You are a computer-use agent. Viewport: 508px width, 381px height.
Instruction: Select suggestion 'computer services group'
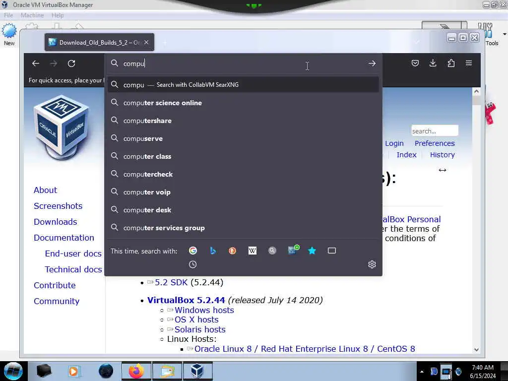tap(243, 228)
